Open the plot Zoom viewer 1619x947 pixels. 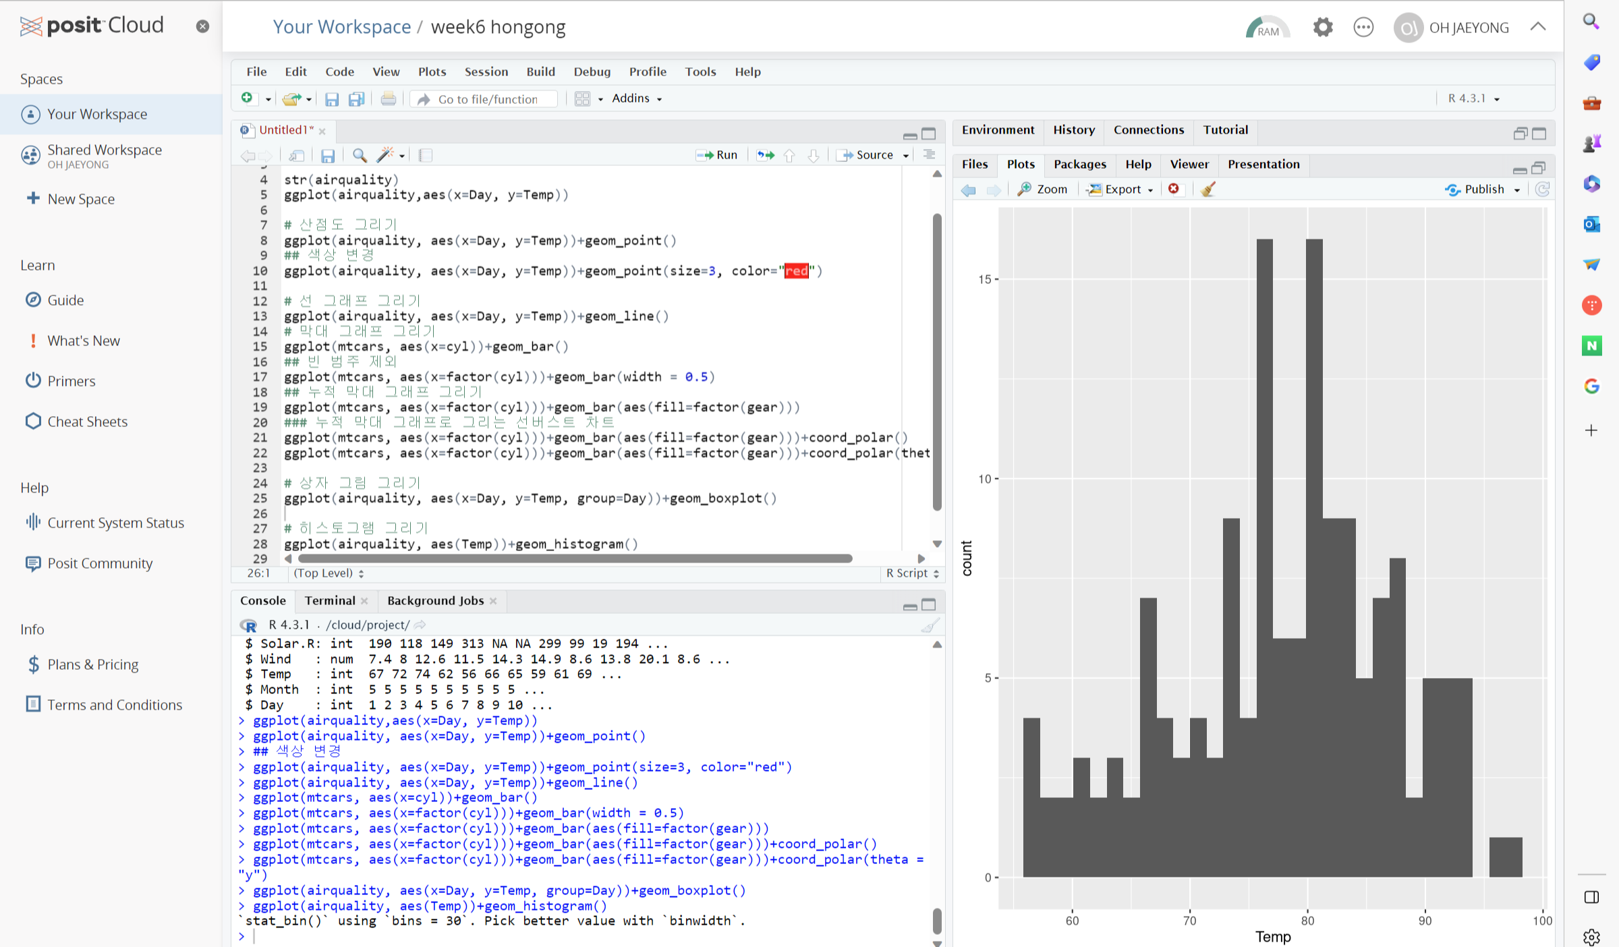coord(1043,190)
